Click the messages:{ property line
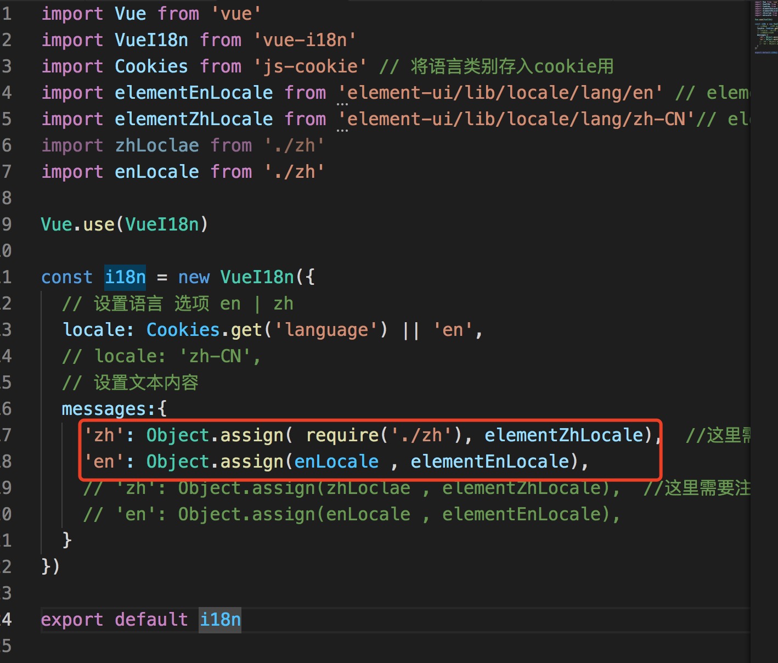The height and width of the screenshot is (663, 778). point(114,409)
